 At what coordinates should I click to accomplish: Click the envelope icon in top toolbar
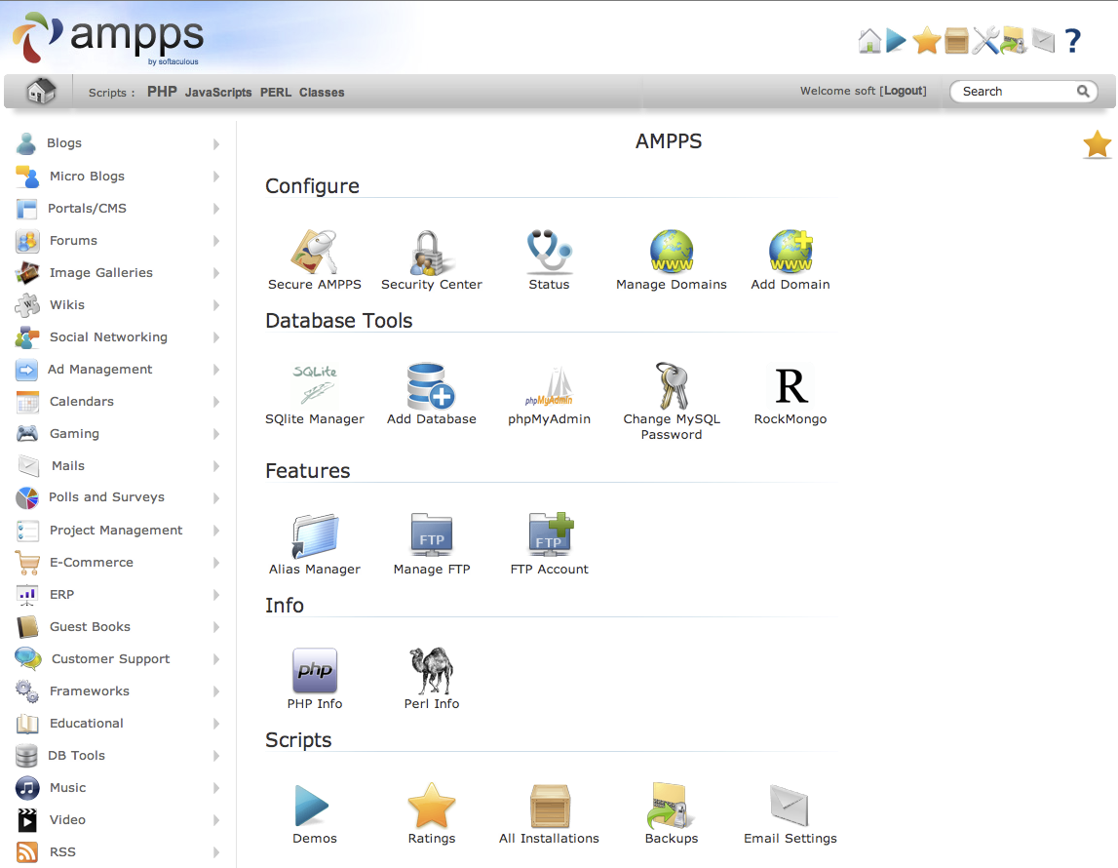1043,41
